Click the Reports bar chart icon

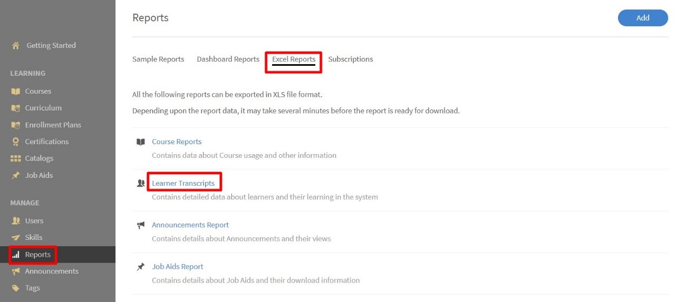click(16, 255)
